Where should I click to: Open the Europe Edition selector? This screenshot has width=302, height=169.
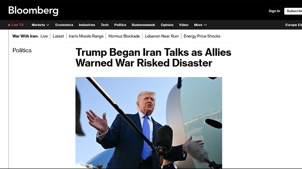click(293, 25)
